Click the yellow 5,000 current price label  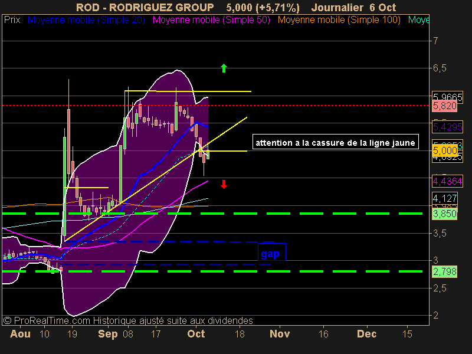coord(445,150)
